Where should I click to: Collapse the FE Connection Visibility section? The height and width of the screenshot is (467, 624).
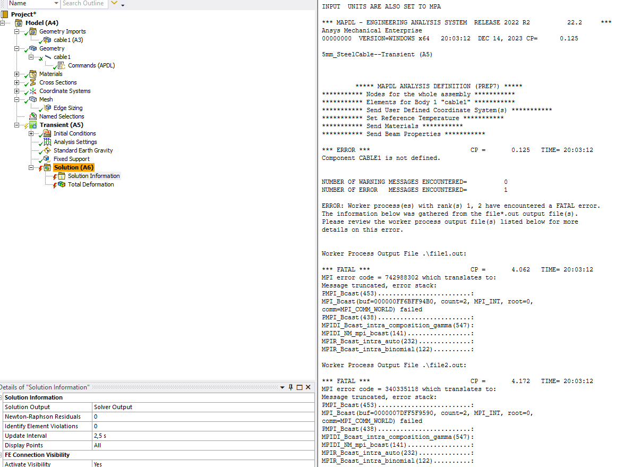1,455
